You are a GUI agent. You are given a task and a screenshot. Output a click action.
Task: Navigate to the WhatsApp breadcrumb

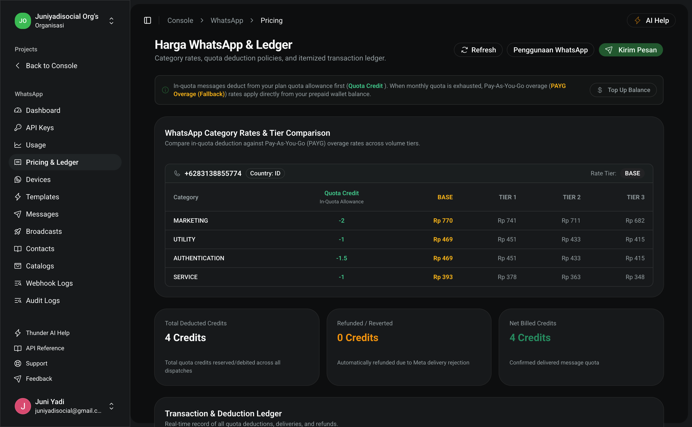tap(227, 20)
